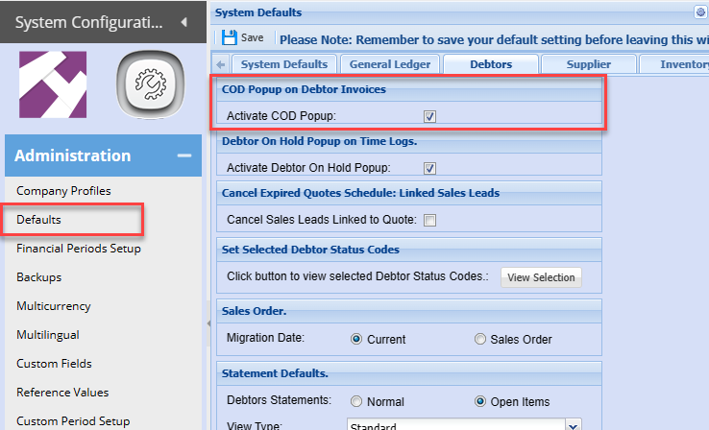
Task: Enable Cancel Sales Leads Linked to Quote
Action: (x=430, y=220)
